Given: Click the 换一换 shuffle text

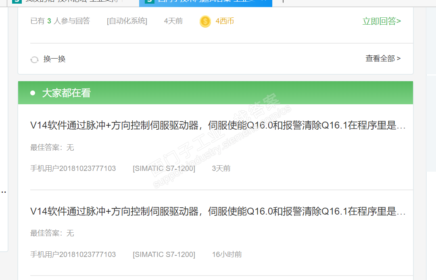Looking at the screenshot, I should 54,59.
